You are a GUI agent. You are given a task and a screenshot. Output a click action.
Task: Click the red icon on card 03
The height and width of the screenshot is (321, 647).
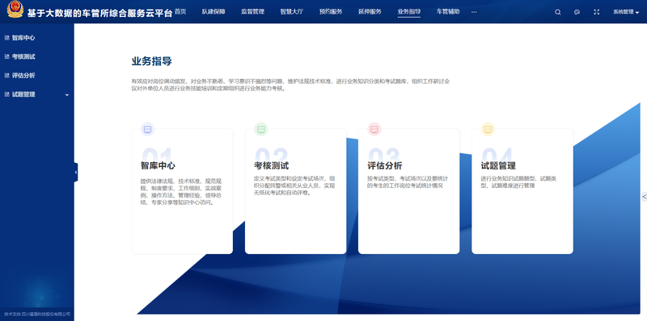click(x=374, y=129)
